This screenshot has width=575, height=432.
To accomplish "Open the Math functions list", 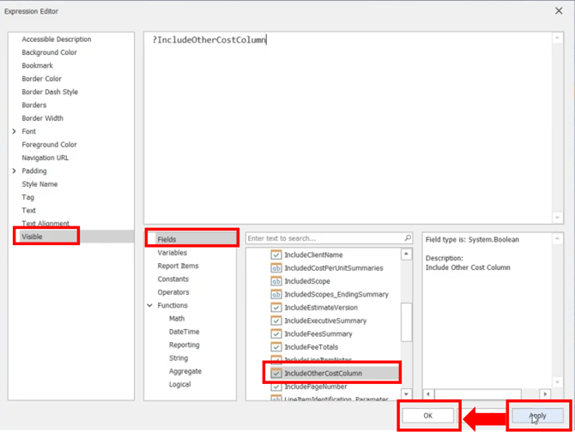I will pos(177,319).
